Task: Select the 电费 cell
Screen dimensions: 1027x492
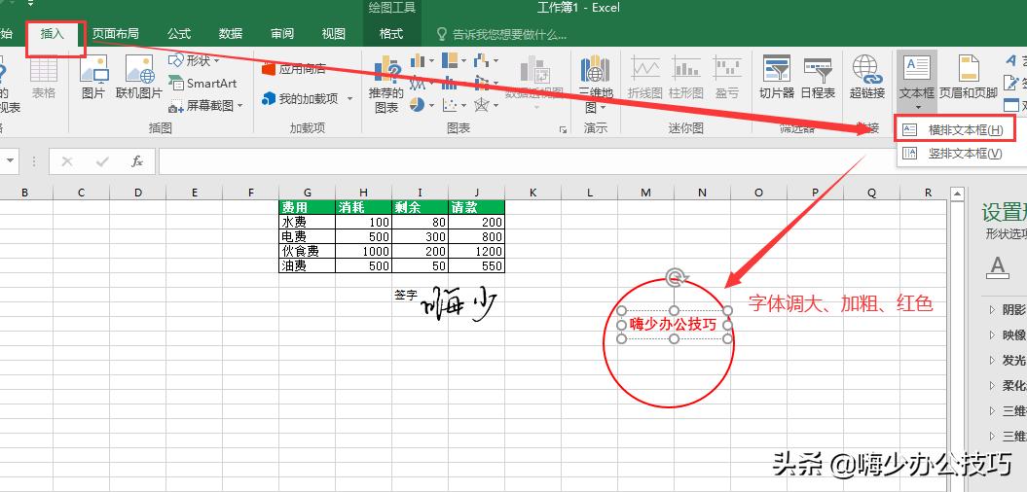Action: [x=308, y=236]
